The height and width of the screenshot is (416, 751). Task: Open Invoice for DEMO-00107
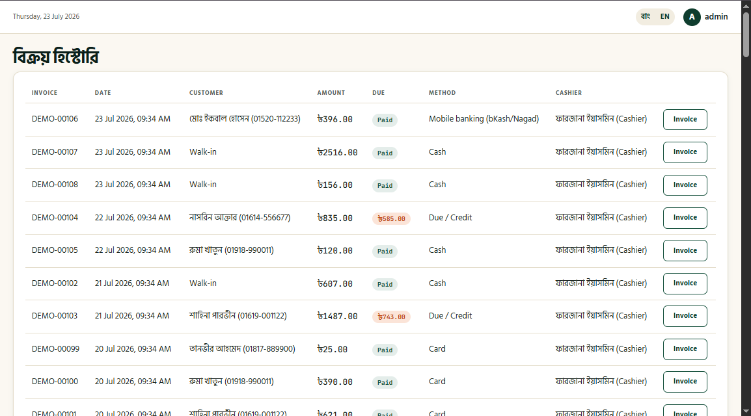pos(685,152)
